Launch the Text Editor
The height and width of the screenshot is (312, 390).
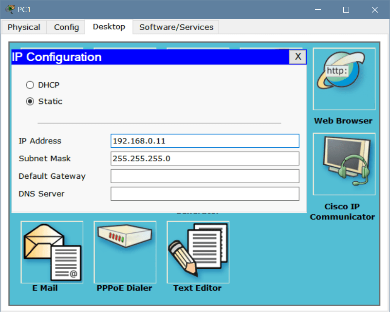pos(198,252)
